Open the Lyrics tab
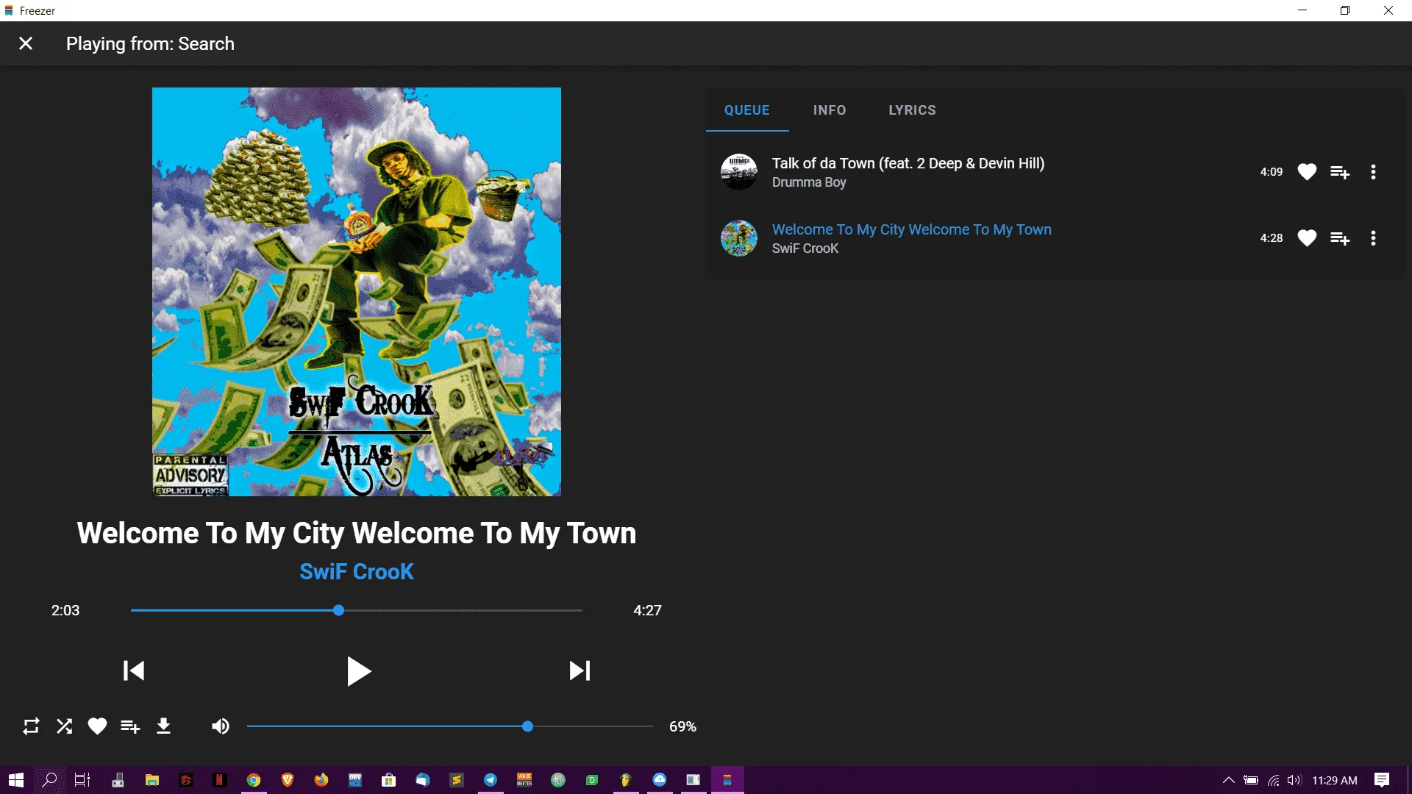Image resolution: width=1412 pixels, height=794 pixels. [x=912, y=110]
